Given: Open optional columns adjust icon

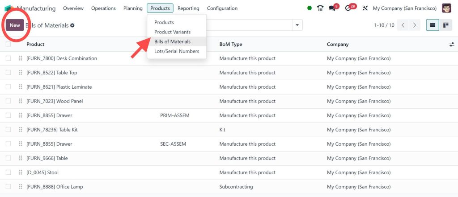Looking at the screenshot, I should pos(452,44).
